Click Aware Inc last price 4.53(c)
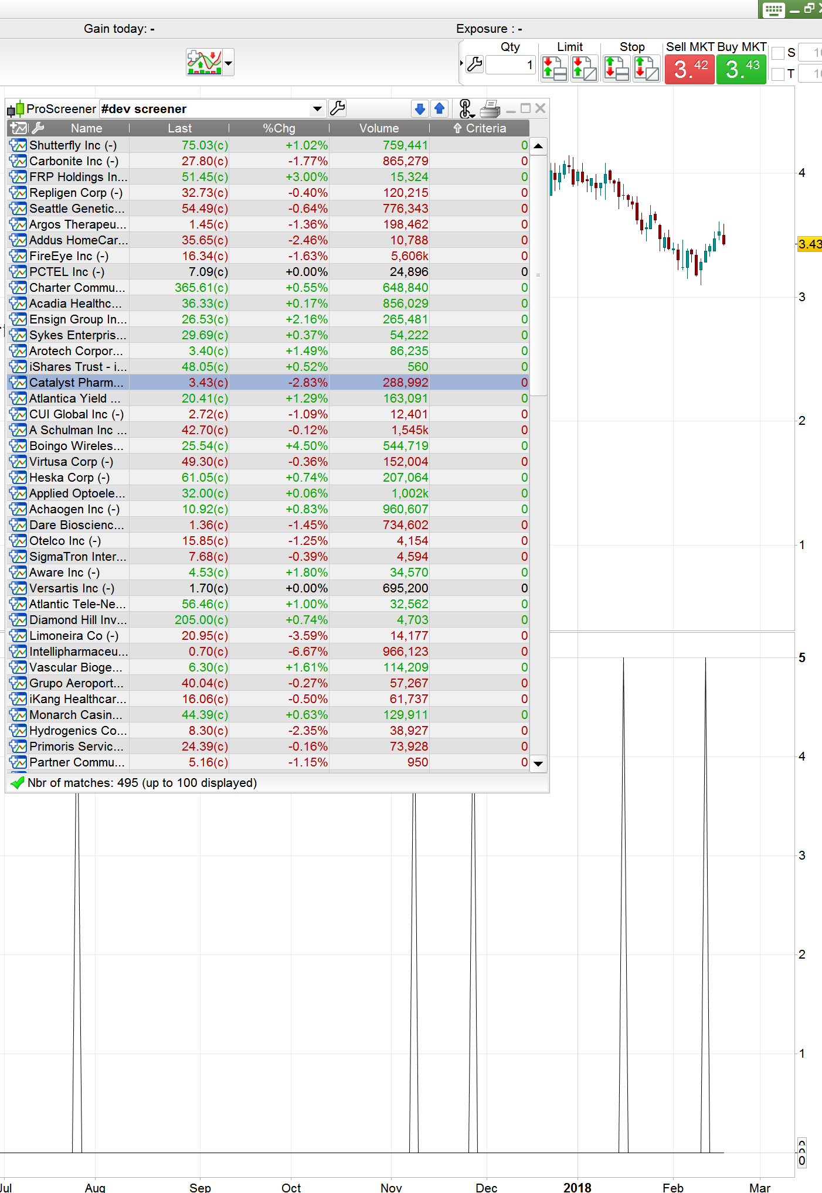Viewport: 822px width, 1193px height. click(x=209, y=572)
